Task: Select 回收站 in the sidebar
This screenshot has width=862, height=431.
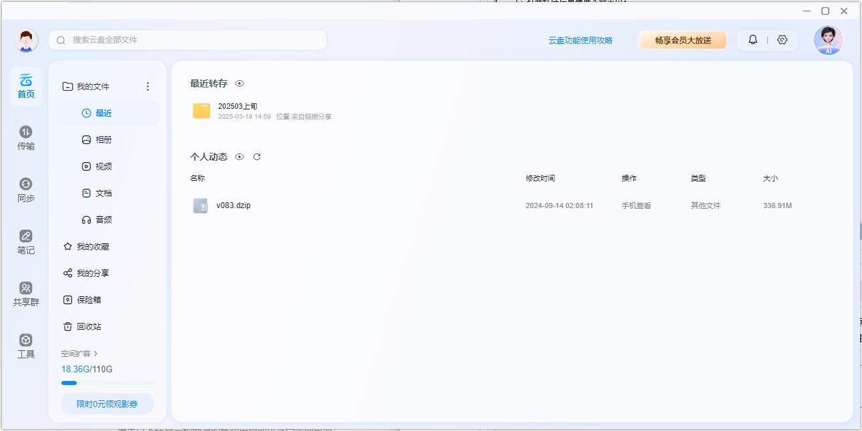Action: [x=88, y=327]
